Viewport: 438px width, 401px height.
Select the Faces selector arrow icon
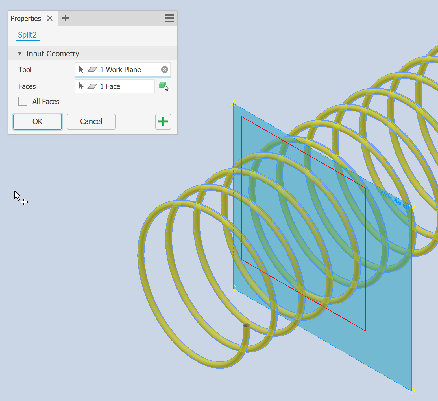coord(81,86)
